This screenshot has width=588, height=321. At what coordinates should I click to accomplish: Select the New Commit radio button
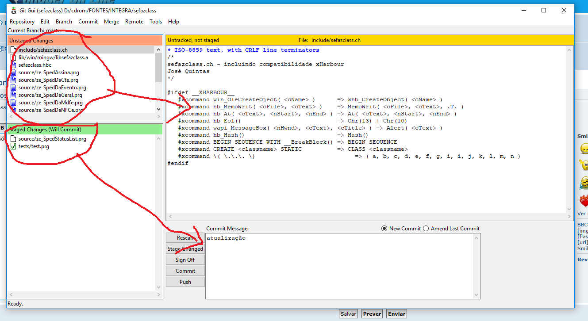pyautogui.click(x=384, y=229)
